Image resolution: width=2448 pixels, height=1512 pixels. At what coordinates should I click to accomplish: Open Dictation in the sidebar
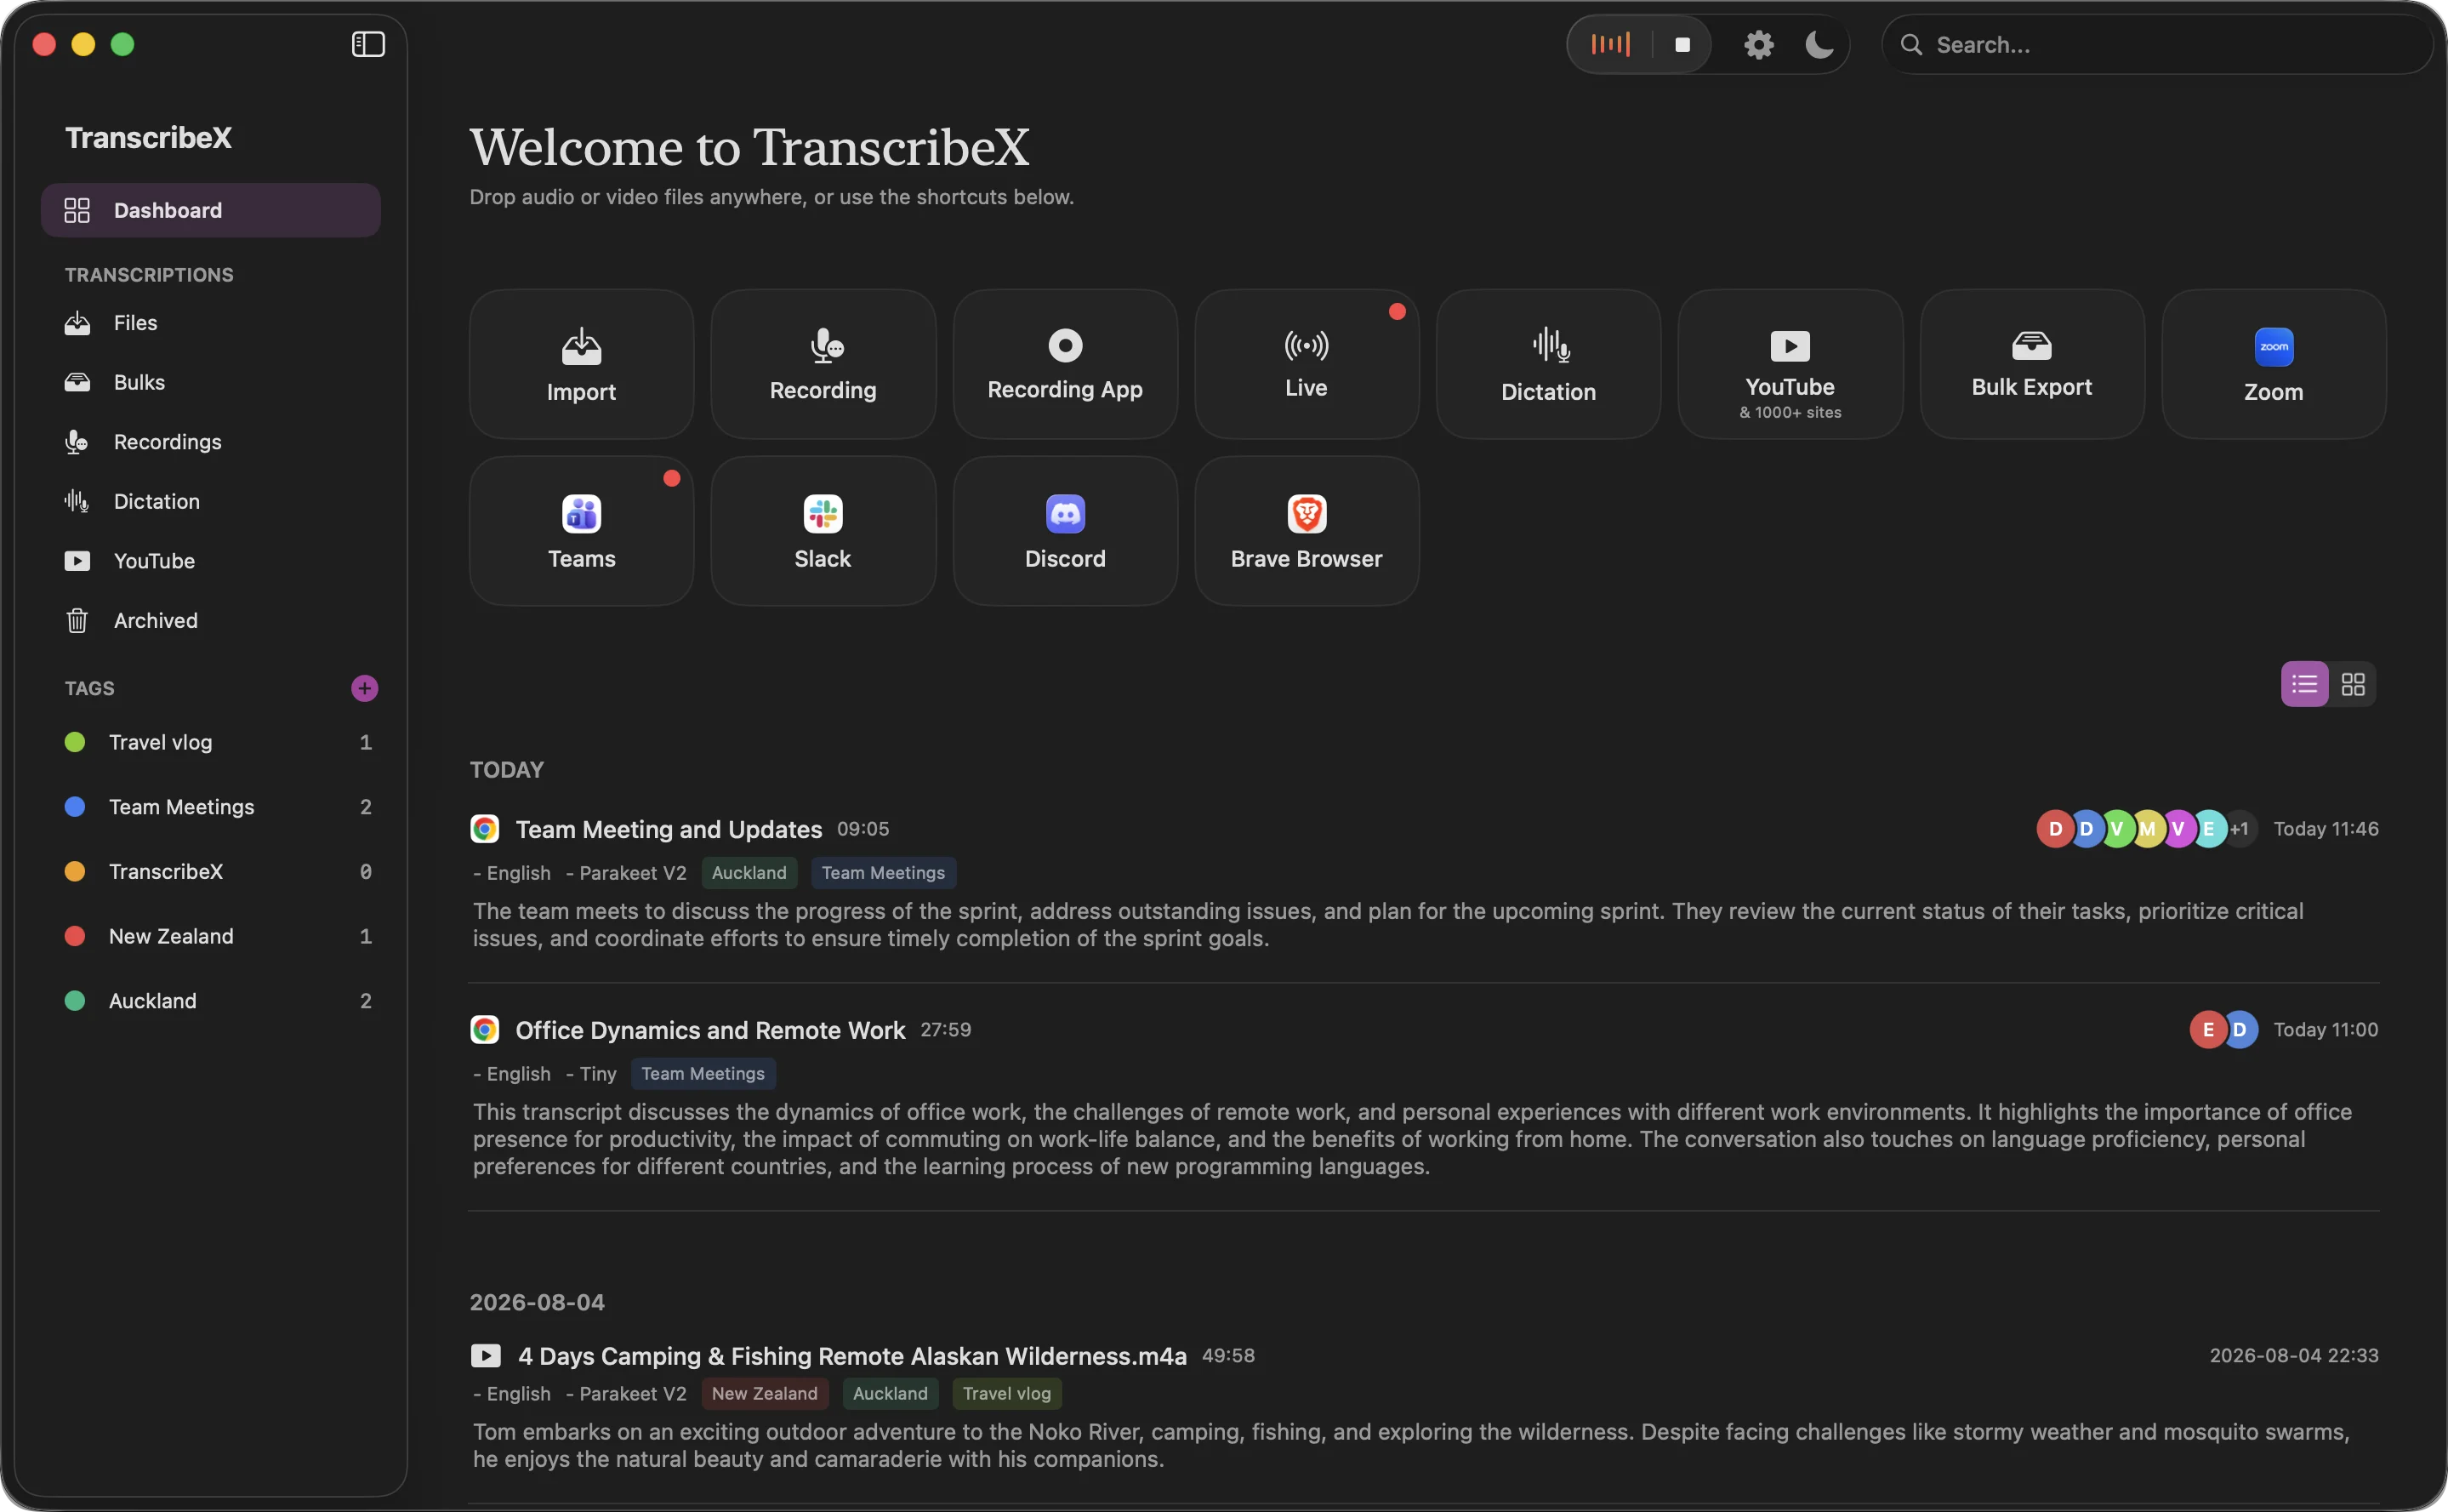click(x=210, y=501)
